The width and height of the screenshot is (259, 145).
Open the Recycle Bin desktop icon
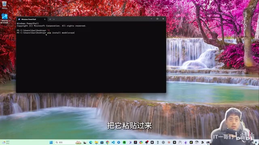point(4,5)
